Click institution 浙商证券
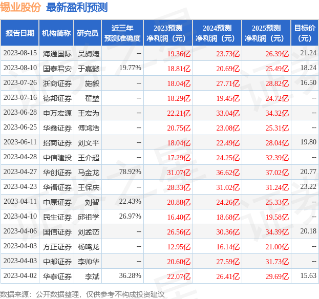 pyautogui.click(x=57, y=83)
